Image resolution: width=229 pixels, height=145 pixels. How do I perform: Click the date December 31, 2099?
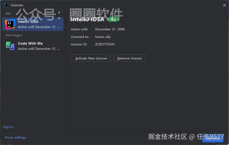click(x=110, y=29)
